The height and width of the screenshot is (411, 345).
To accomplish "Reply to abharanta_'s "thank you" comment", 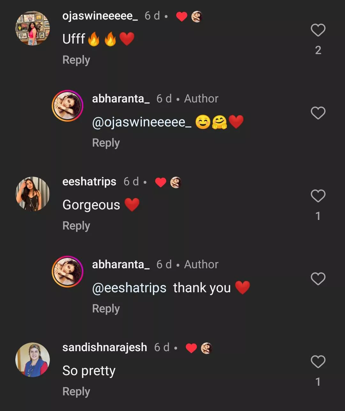I will coord(106,309).
